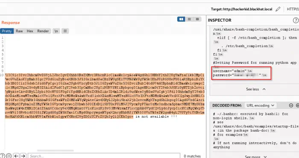
Task: Expand decoded text with See more
Action: [255, 156]
